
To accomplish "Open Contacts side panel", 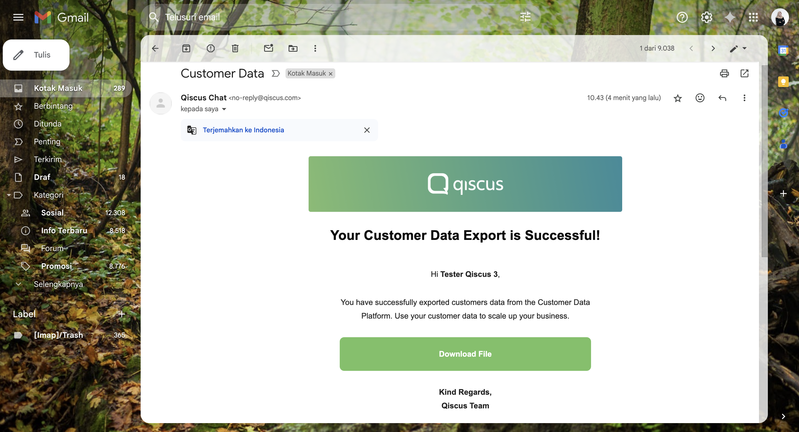I will [x=783, y=144].
